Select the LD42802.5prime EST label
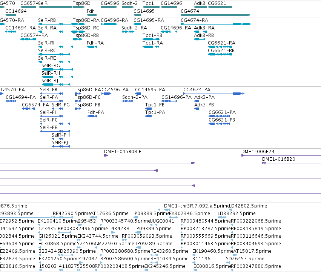This screenshot has height=272, width=321. coord(248,206)
